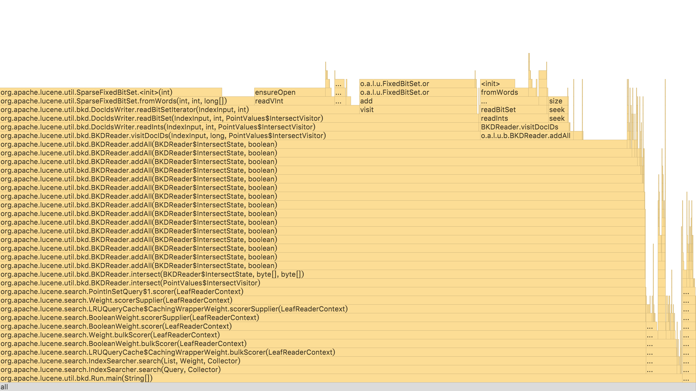Select IndexSearcher.search(List, Weight, Collector) frame

coord(323,361)
